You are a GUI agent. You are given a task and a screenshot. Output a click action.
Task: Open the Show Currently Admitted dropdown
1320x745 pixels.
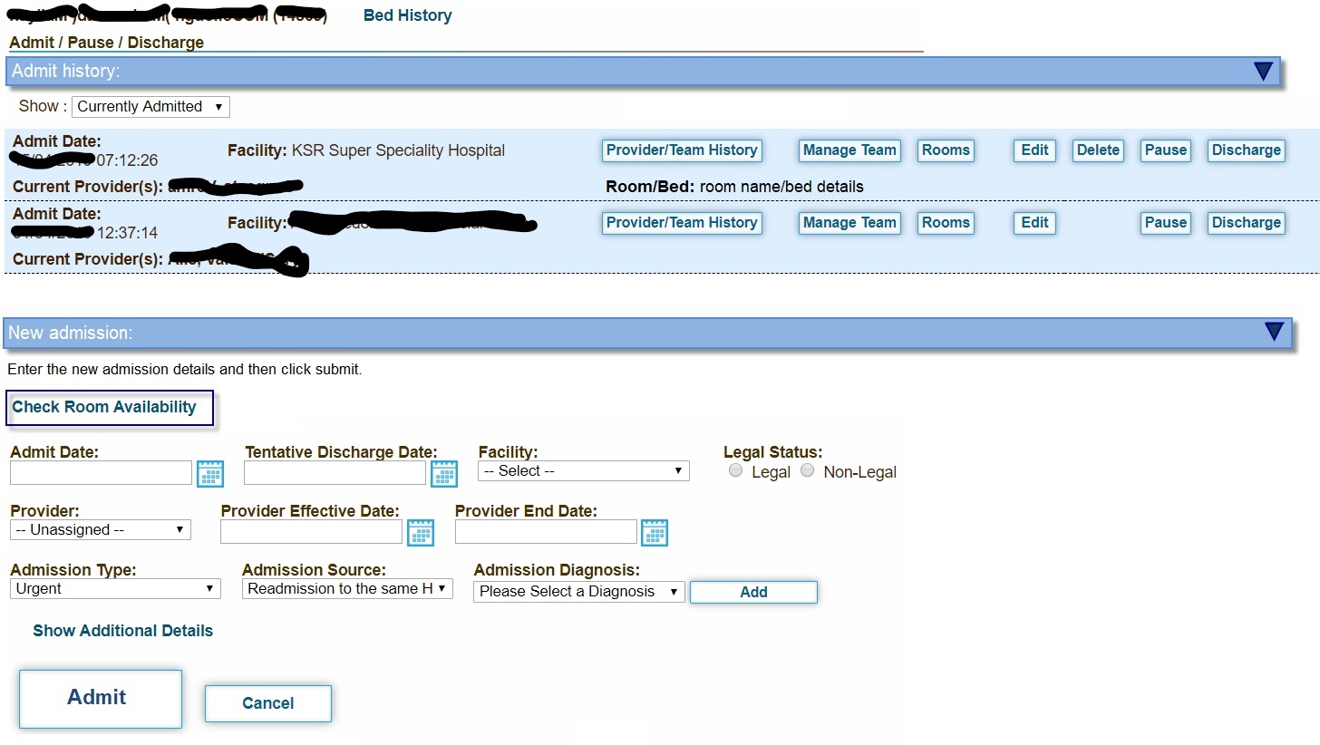coord(150,107)
